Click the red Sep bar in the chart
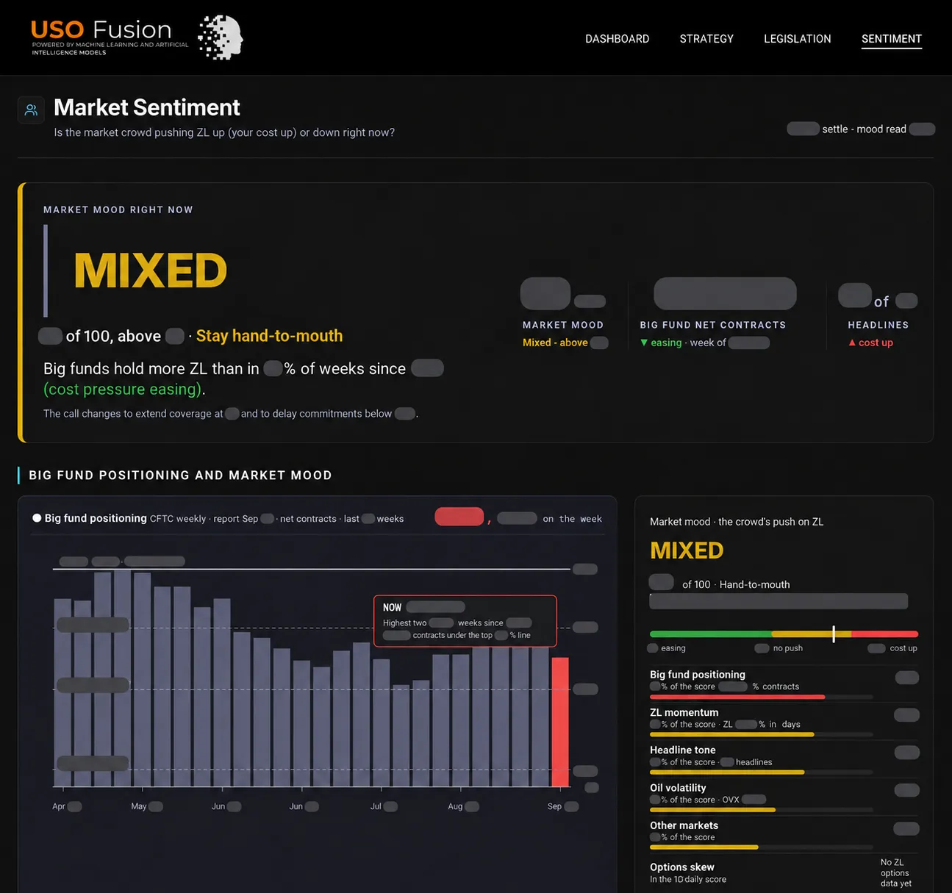952x893 pixels. point(560,722)
